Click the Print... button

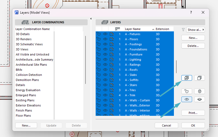[x=193, y=113]
